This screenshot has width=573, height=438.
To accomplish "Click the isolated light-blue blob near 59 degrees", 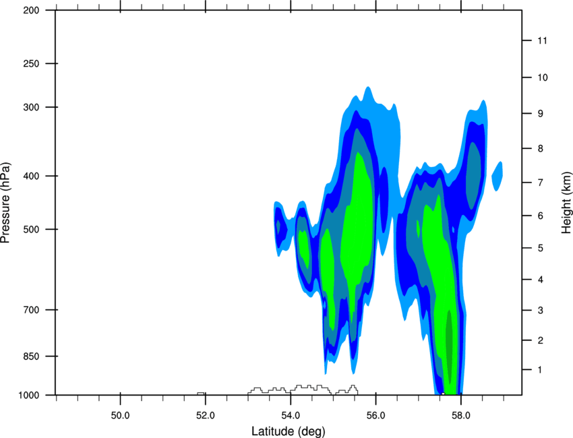I will [x=497, y=176].
